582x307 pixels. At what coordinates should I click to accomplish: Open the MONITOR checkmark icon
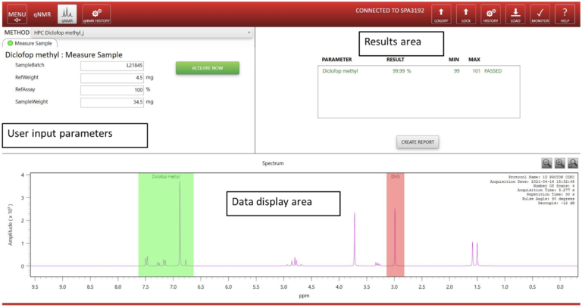(x=540, y=14)
